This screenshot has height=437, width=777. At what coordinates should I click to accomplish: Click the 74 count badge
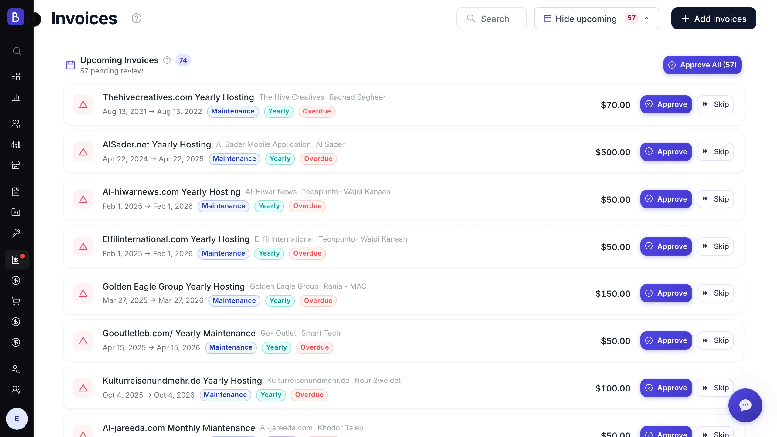point(183,60)
